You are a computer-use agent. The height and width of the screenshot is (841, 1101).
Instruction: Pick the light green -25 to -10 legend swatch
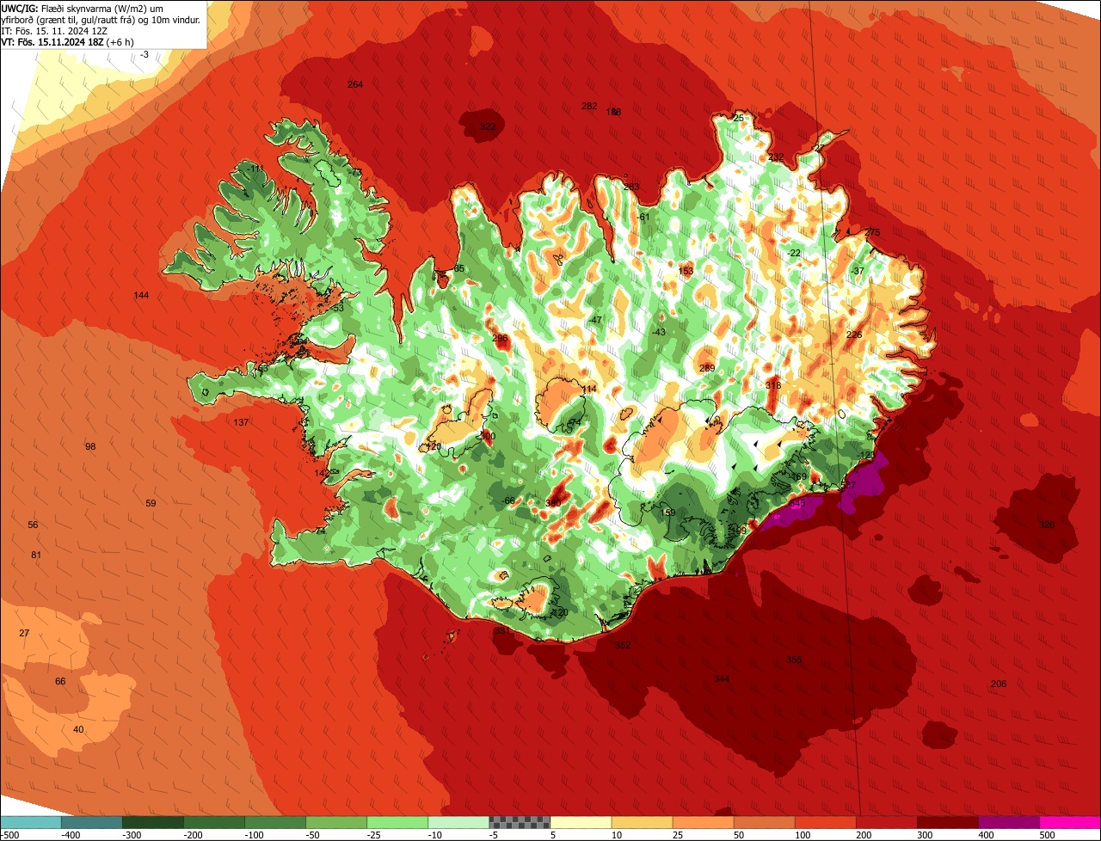[x=397, y=822]
